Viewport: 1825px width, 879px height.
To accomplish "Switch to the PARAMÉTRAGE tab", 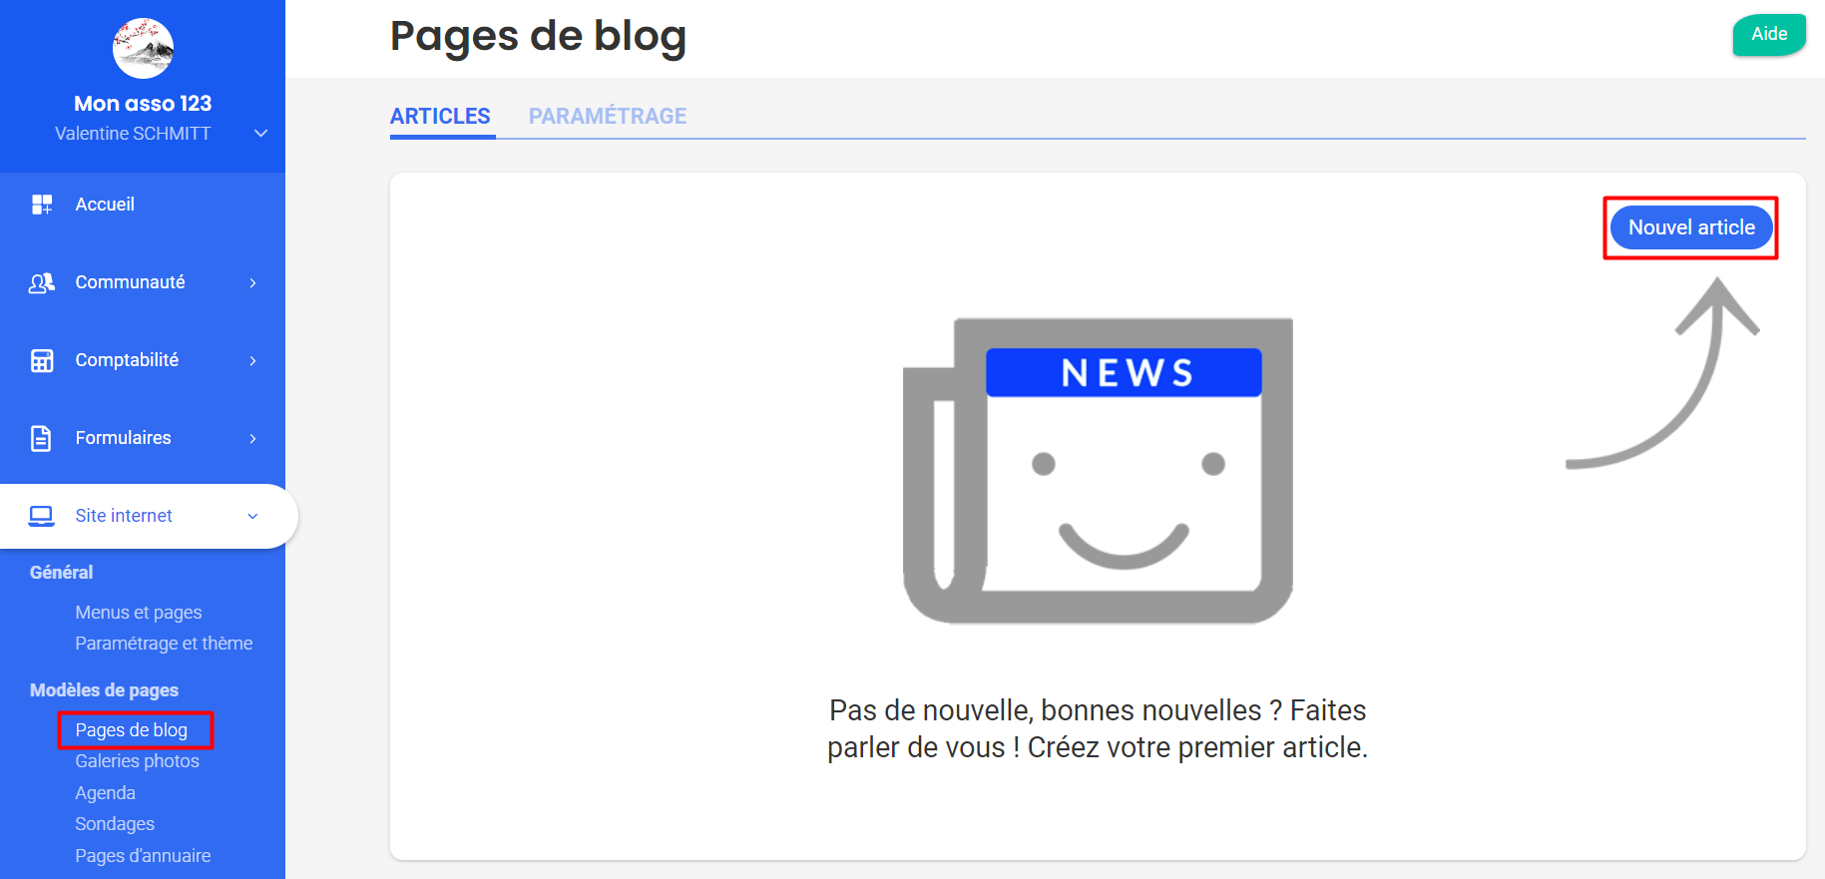I will (608, 117).
